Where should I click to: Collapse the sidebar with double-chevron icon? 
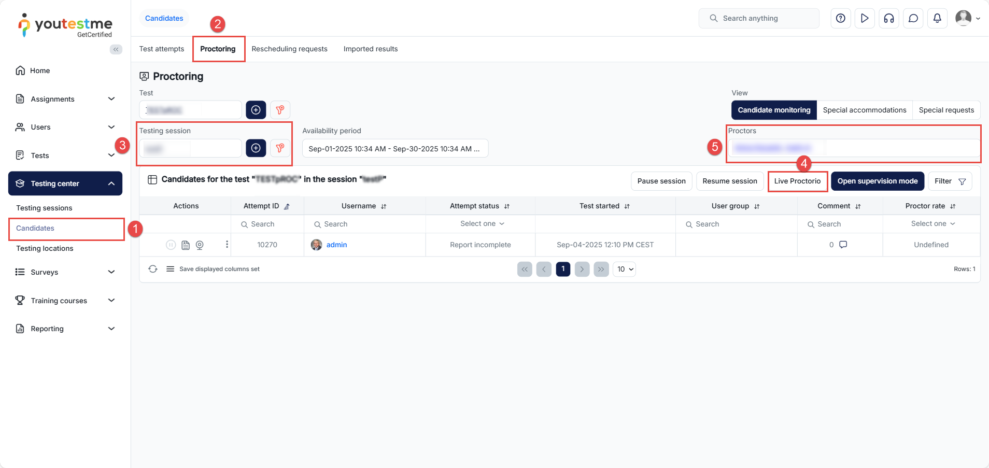coord(116,49)
